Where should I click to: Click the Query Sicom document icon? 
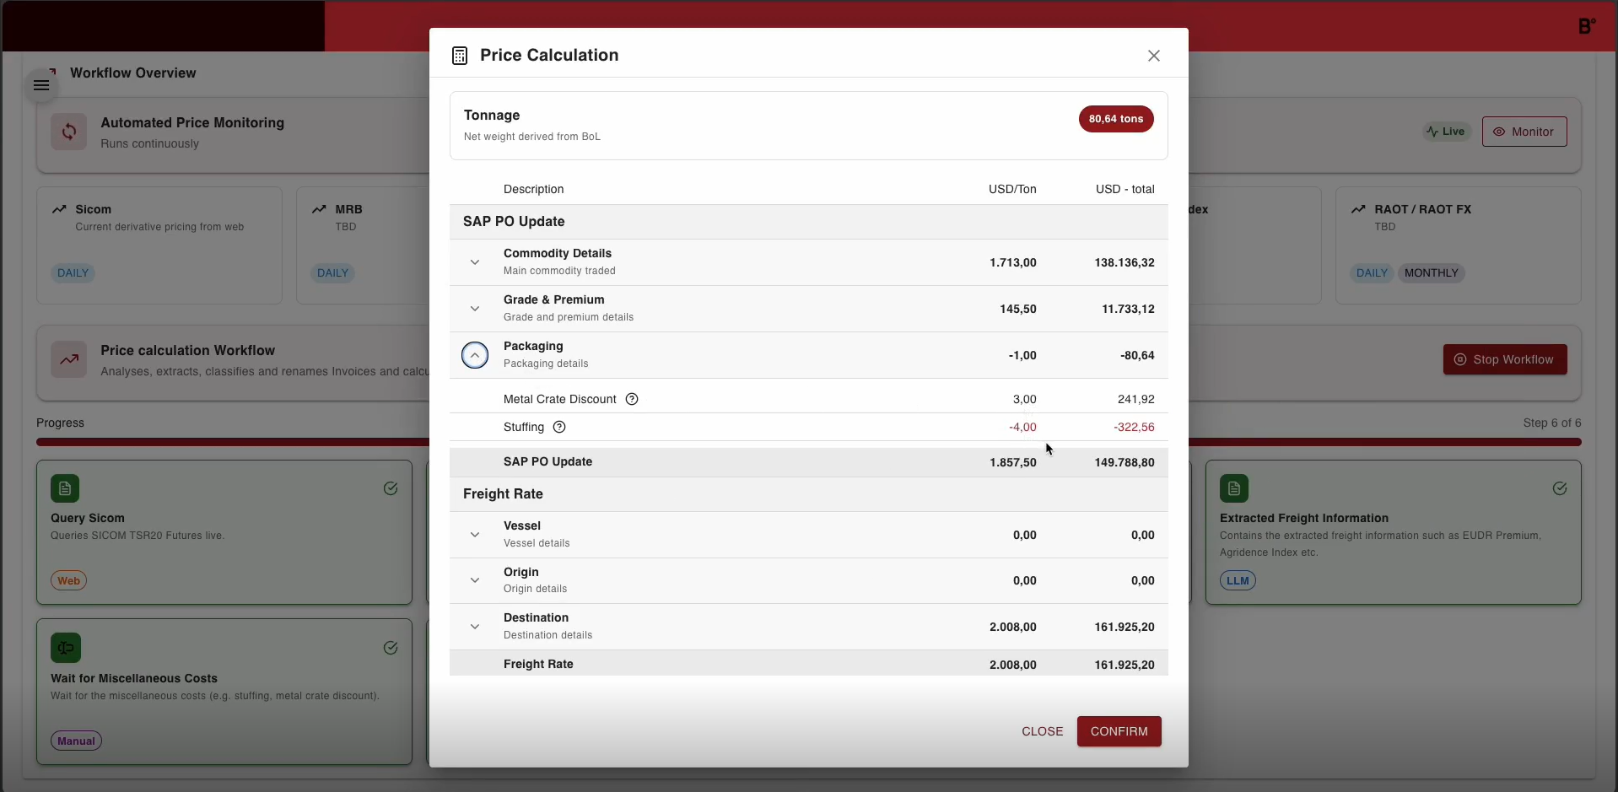pyautogui.click(x=65, y=488)
